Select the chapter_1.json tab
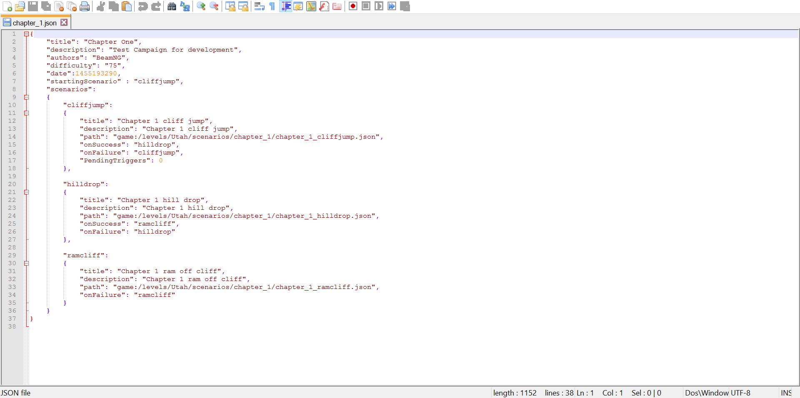The height and width of the screenshot is (398, 800). coord(35,23)
